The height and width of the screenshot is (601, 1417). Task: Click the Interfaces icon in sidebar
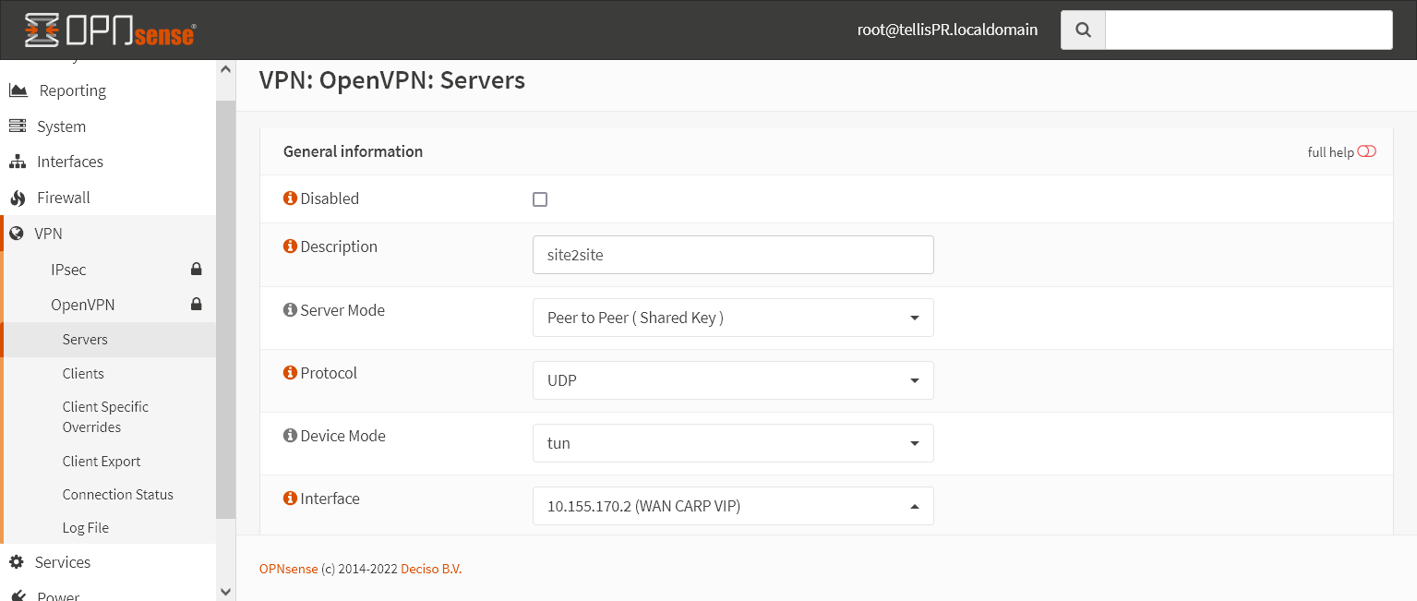point(18,161)
